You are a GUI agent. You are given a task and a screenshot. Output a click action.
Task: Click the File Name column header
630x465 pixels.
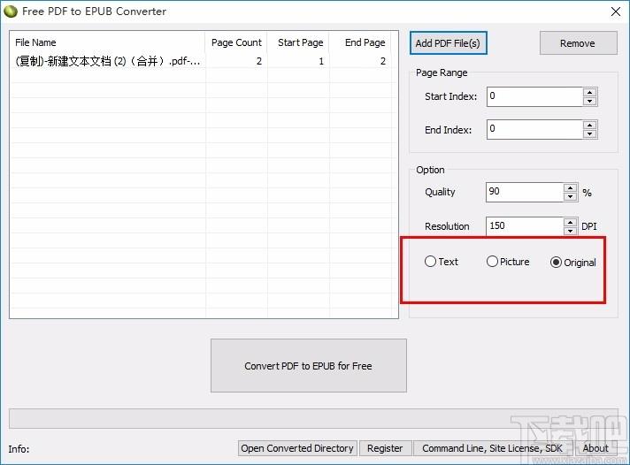point(35,42)
